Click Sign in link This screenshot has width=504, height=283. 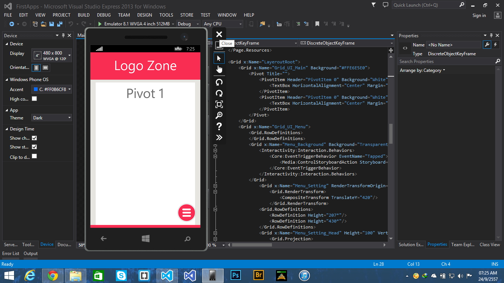pos(479,15)
